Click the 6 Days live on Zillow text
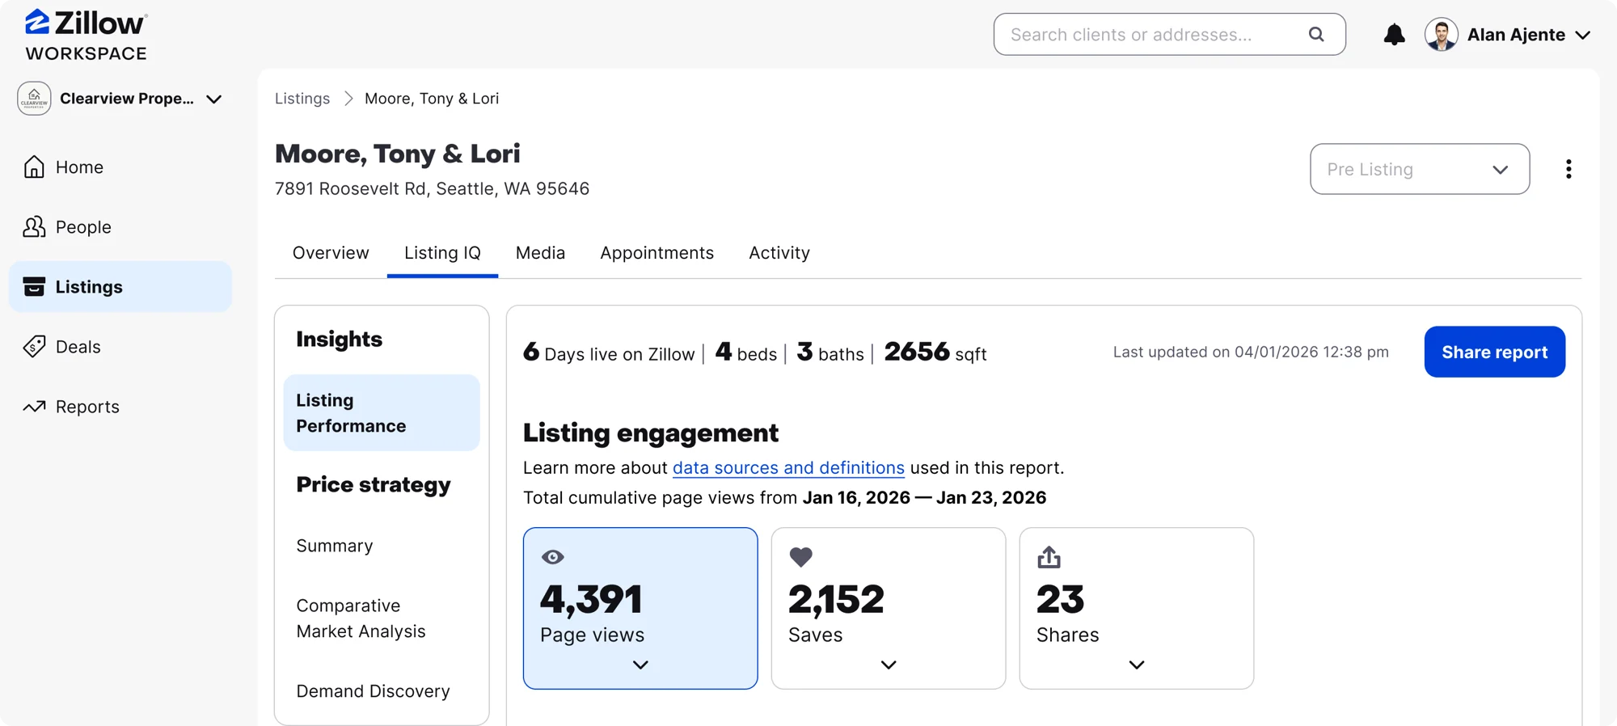Image resolution: width=1617 pixels, height=726 pixels. (x=609, y=352)
